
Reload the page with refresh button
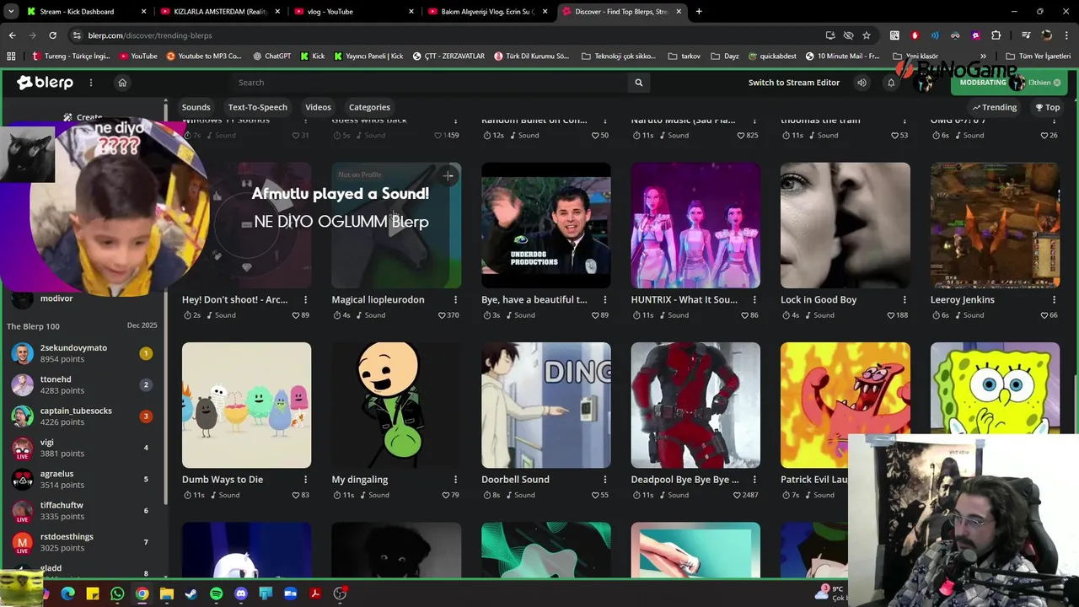(52, 35)
